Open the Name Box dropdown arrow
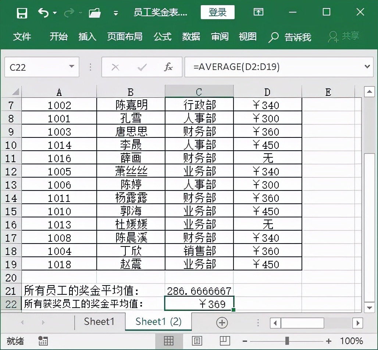Screen dimensions: 378x350 tap(72, 67)
